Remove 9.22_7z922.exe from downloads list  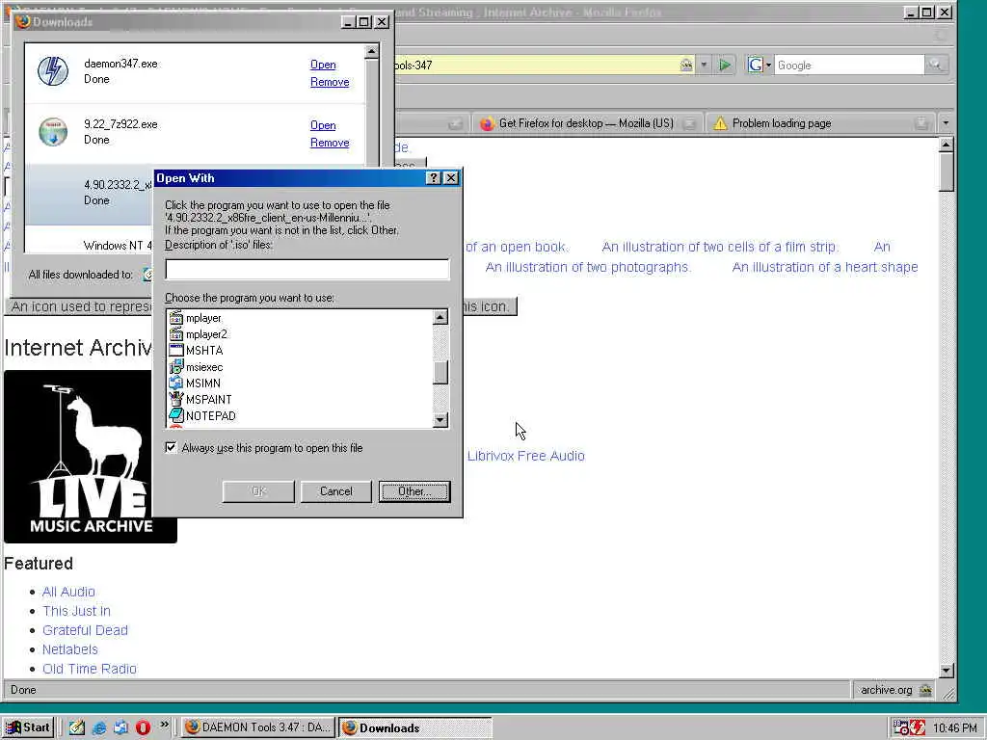coord(330,143)
